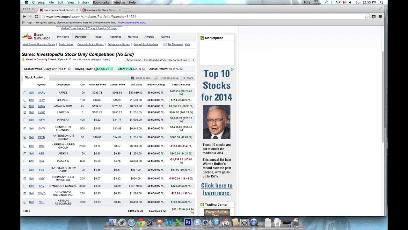Open the Active Game selector dropdown
Screen dimensions: 408x230
pos(160,60)
